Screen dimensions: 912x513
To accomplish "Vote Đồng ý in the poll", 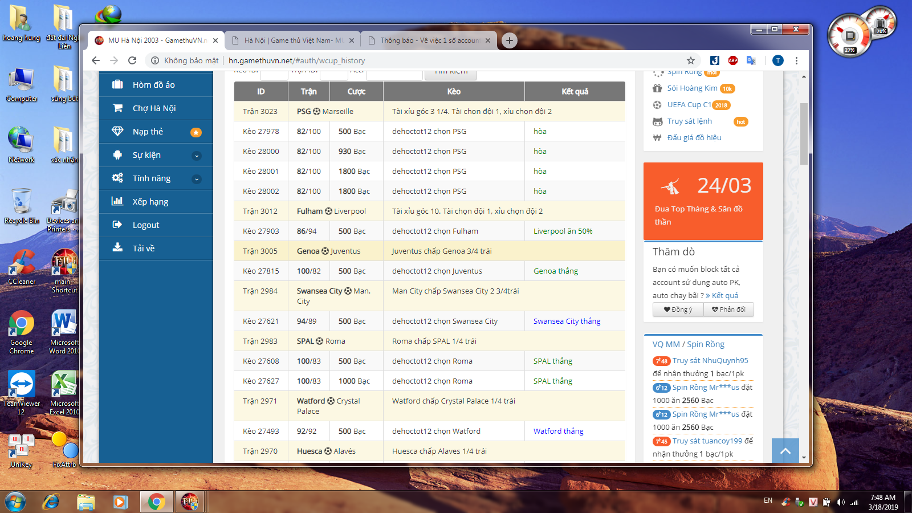I will (x=678, y=310).
